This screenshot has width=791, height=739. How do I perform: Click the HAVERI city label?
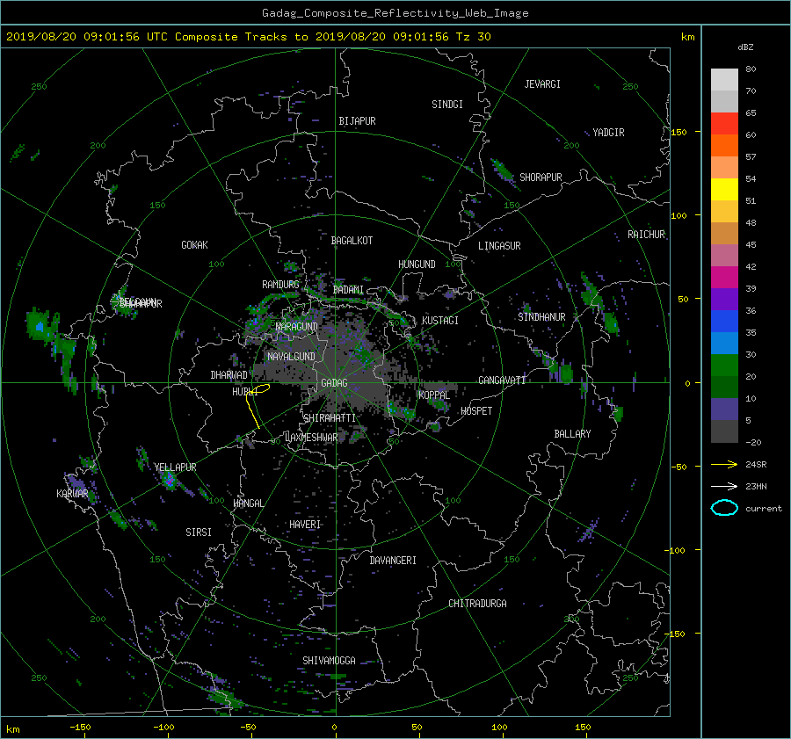point(305,525)
